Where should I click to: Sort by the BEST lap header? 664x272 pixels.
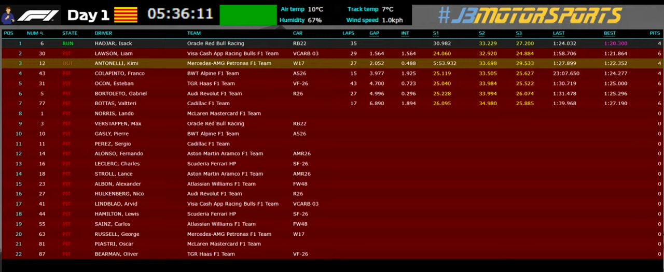pos(610,33)
